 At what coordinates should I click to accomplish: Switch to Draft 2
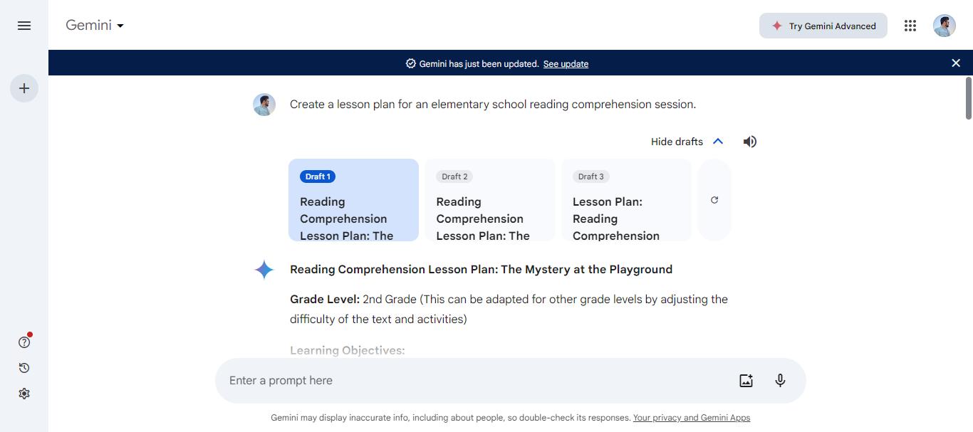[x=489, y=200]
